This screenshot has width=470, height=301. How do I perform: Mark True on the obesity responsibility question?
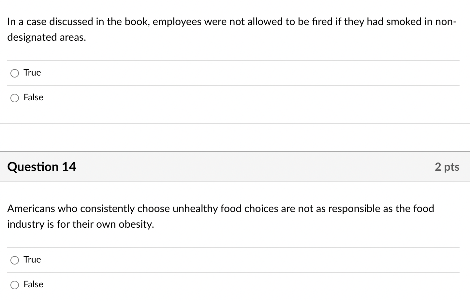(14, 260)
